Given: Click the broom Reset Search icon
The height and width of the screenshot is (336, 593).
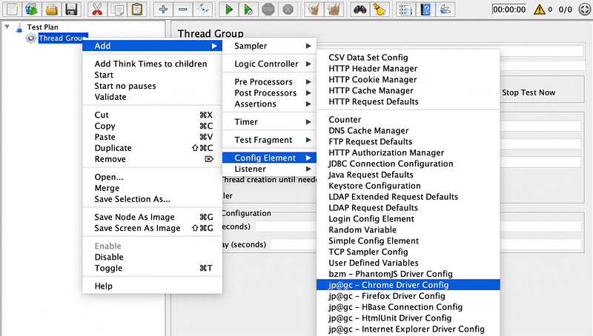Looking at the screenshot, I should point(379,10).
